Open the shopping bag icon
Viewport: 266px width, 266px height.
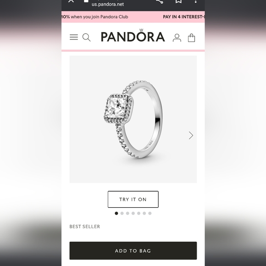tap(191, 38)
